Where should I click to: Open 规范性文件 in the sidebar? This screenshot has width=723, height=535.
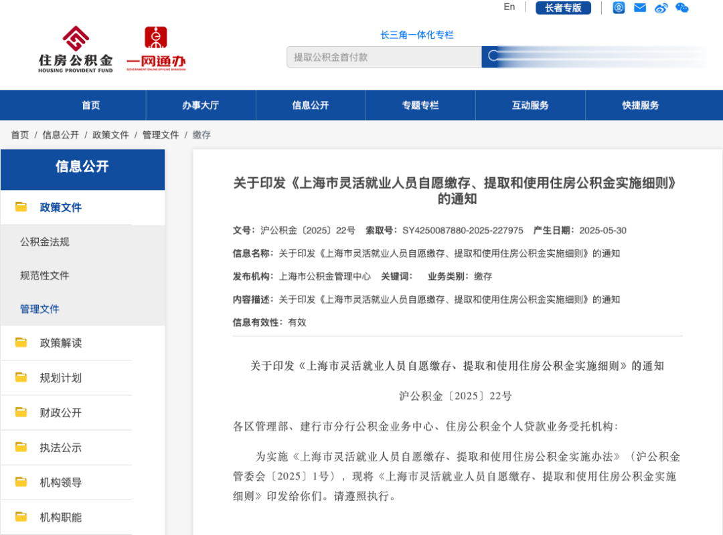coord(45,276)
